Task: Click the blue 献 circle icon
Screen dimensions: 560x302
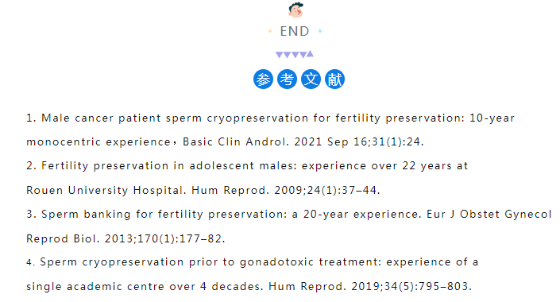Action: point(334,79)
